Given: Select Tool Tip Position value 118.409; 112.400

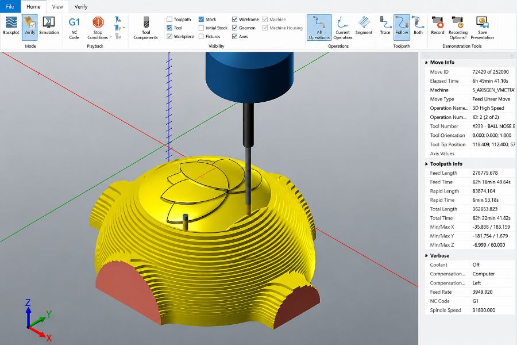Looking at the screenshot, I should coord(493,144).
